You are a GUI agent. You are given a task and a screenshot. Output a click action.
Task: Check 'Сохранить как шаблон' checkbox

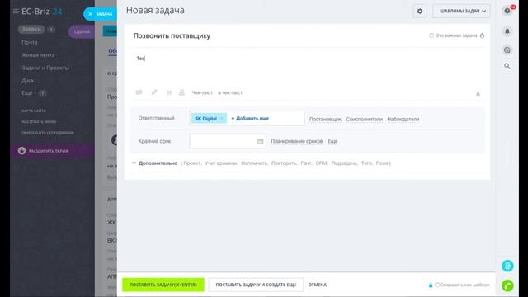[437, 285]
